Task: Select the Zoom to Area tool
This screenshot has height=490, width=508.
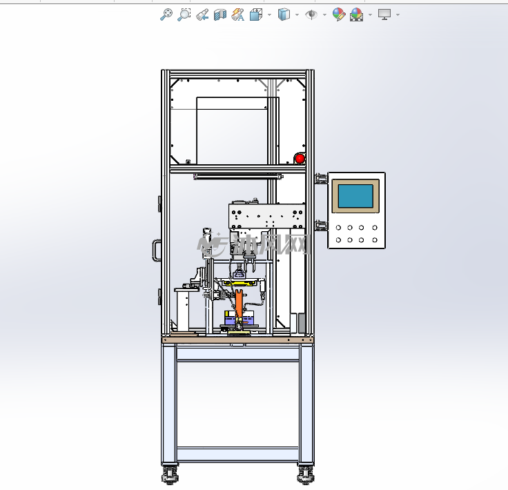Action: click(184, 14)
